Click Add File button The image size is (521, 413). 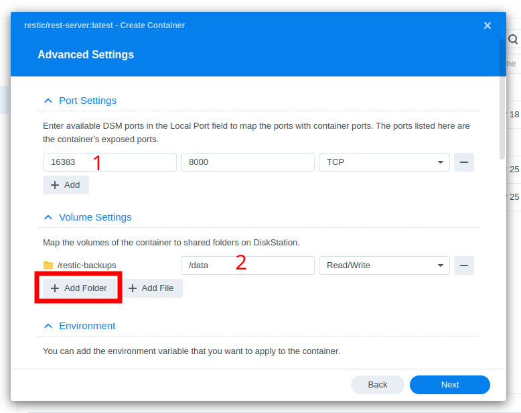(x=152, y=288)
